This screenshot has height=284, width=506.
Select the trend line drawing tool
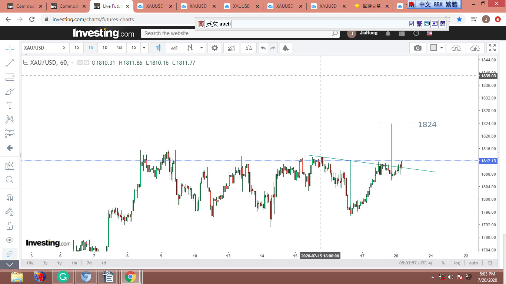[x=10, y=63]
